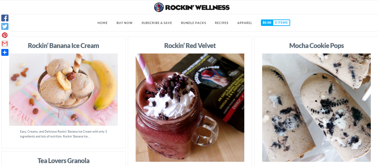Screen dimensions: 378x166
Task: Share page via Twitter icon
Action: (x=5, y=27)
